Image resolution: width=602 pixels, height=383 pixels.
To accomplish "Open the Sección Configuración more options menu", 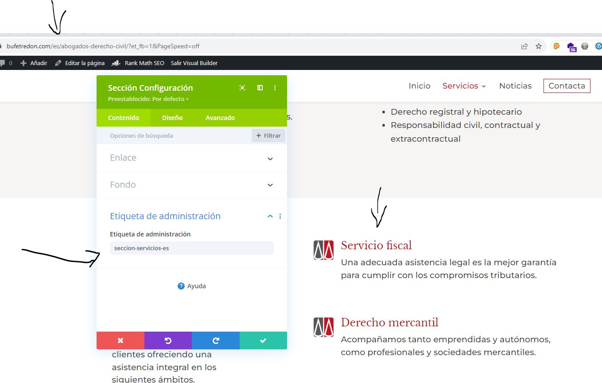I will (x=275, y=88).
